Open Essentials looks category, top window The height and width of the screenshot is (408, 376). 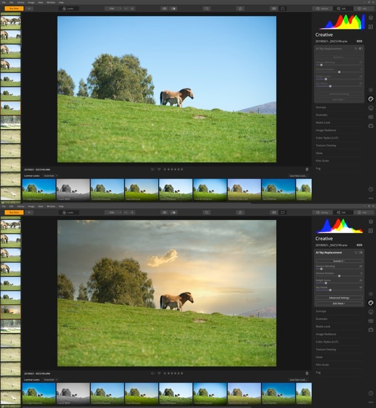[50, 176]
